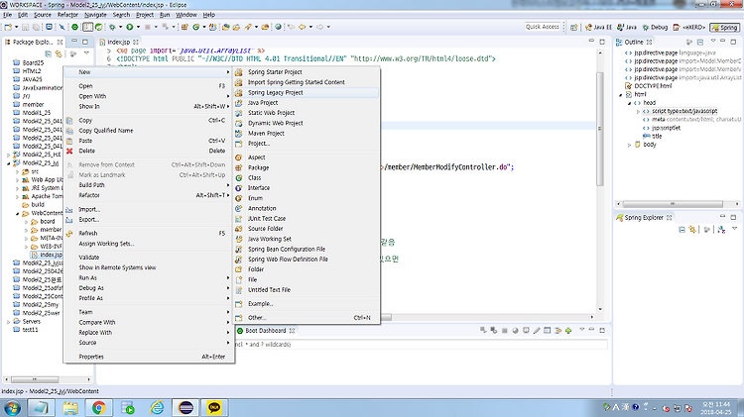
Task: Open the Navigate menu
Action: pyautogui.click(x=95, y=15)
